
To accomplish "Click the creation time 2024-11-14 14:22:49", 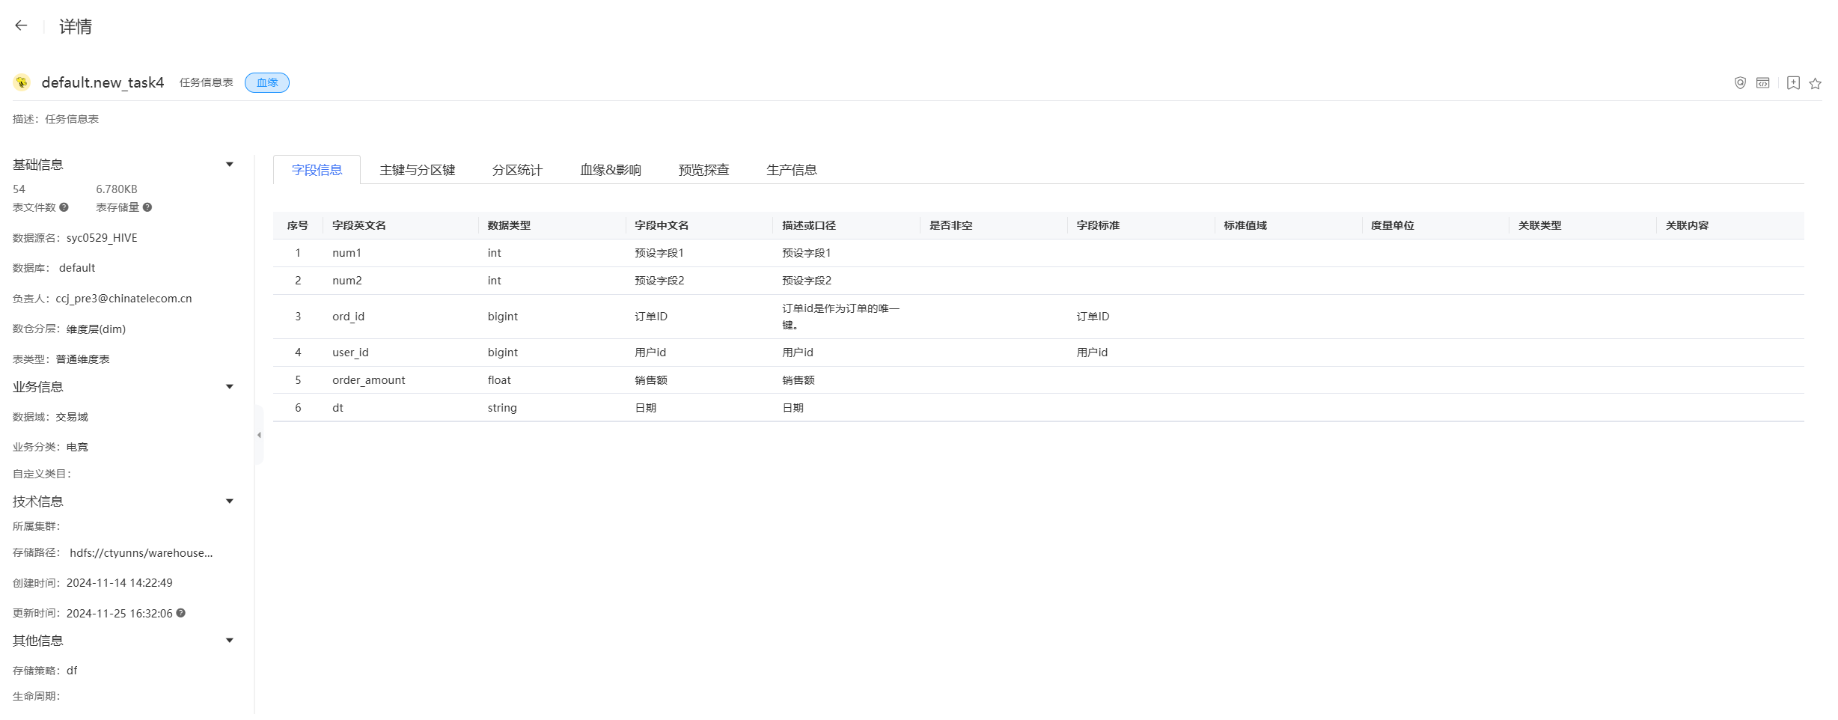I will tap(120, 583).
